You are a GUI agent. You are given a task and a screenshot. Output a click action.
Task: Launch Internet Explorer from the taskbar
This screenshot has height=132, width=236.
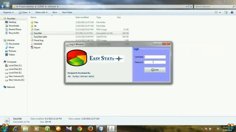click(x=15, y=129)
